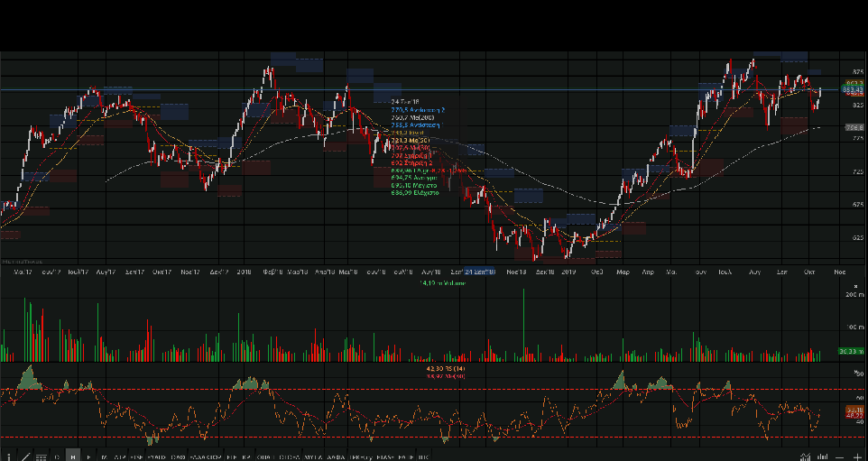868x461 pixels.
Task: Zoom out with the minus icon
Action: [x=838, y=457]
